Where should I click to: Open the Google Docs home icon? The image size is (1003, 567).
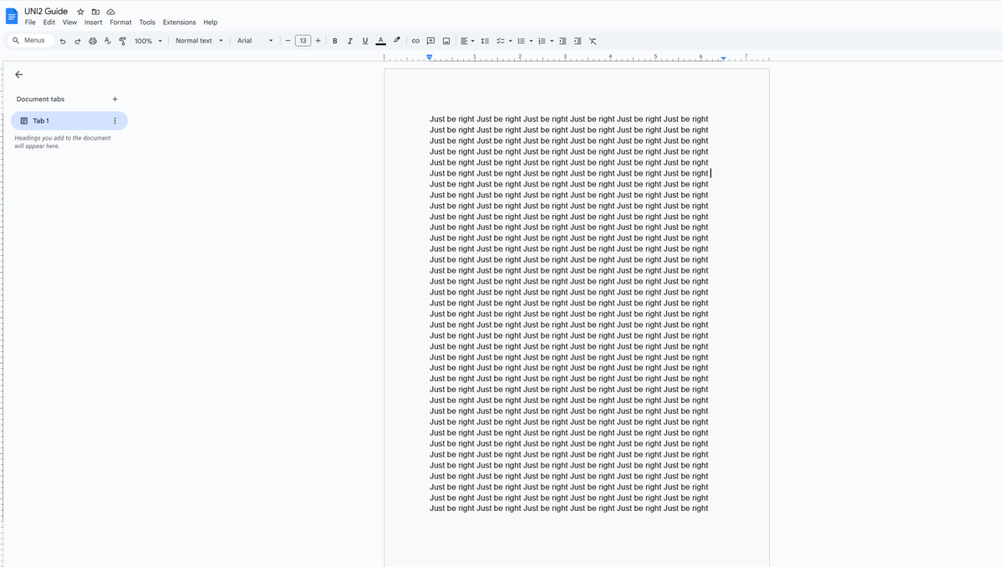12,17
